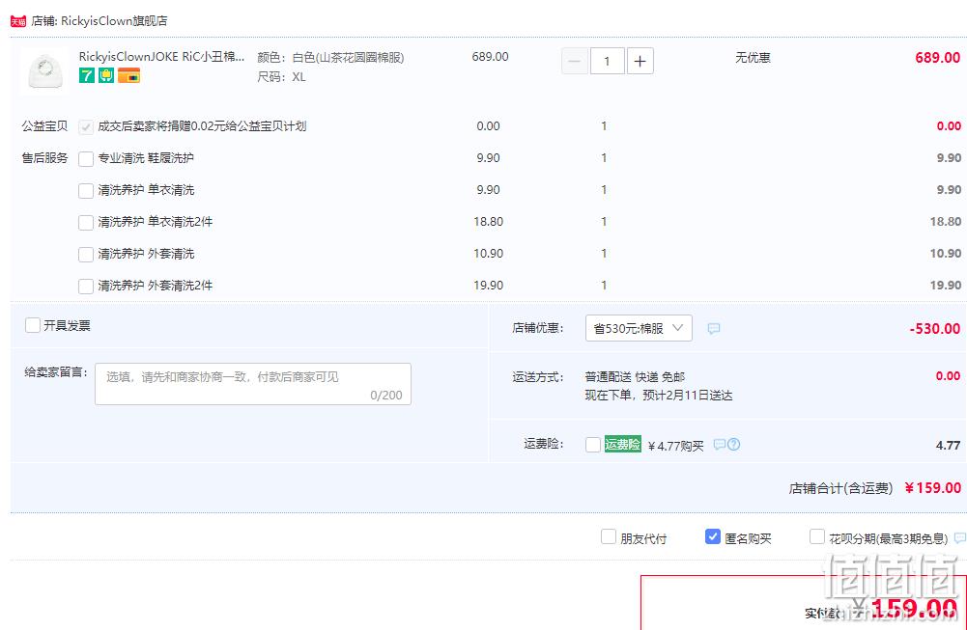Screen dimensions: 967x630
Task: Click the comment icon beside store discount
Action: tap(714, 328)
